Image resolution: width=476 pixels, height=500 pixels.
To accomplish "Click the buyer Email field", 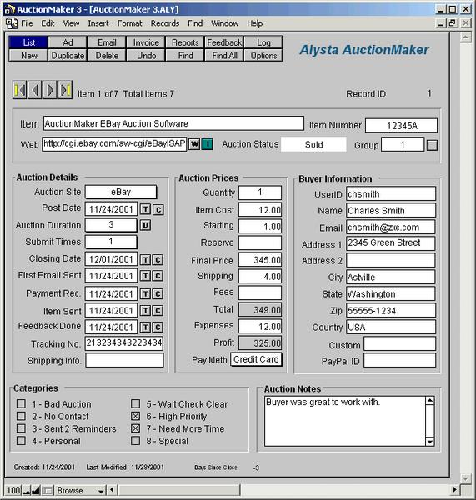I will pyautogui.click(x=391, y=227).
